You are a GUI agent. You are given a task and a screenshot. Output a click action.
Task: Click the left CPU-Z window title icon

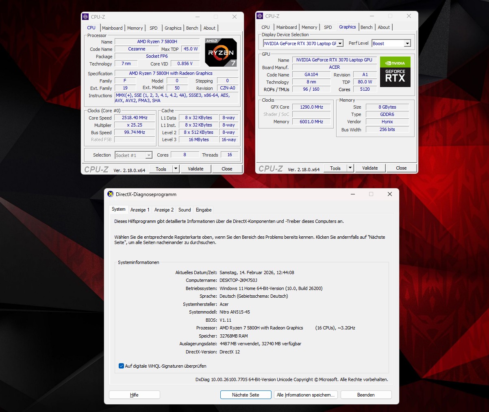(x=85, y=17)
